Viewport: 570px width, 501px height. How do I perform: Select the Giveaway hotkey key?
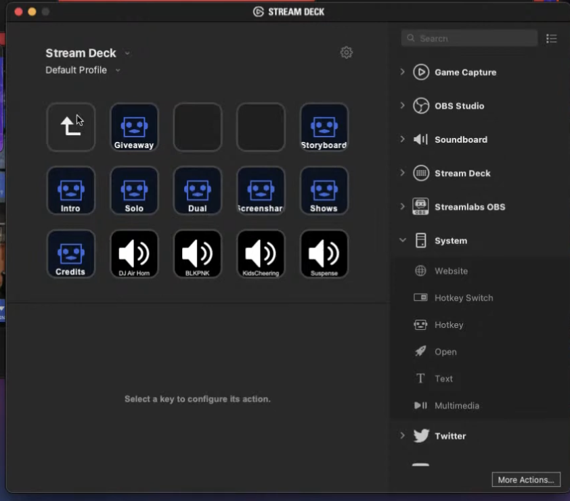pyautogui.click(x=134, y=127)
